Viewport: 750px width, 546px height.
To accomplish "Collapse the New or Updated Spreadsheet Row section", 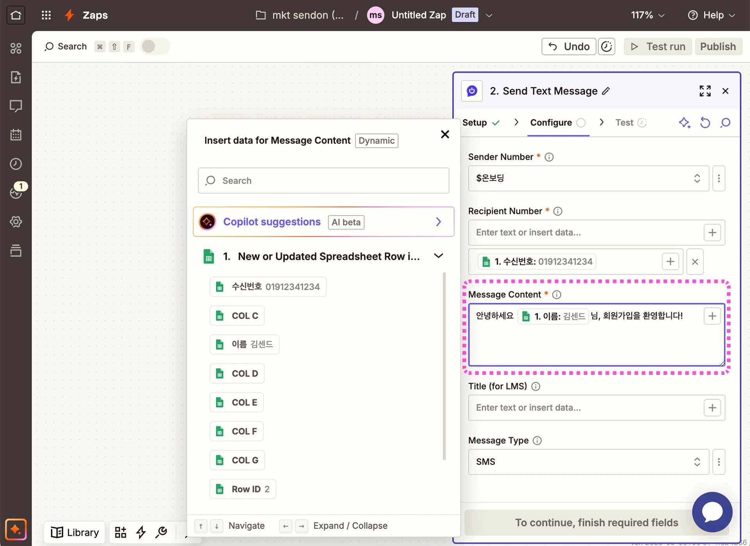I will (x=438, y=256).
